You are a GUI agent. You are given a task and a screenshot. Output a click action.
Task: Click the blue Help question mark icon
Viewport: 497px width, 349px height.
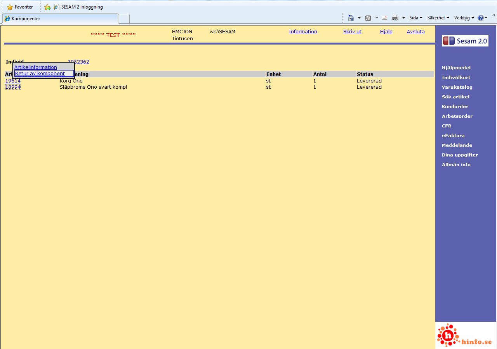pyautogui.click(x=481, y=18)
